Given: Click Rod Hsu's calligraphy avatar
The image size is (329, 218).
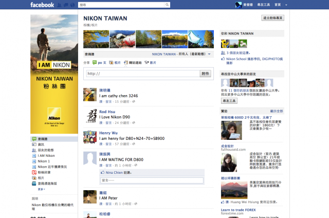Looking at the screenshot, I should pyautogui.click(x=90, y=116).
